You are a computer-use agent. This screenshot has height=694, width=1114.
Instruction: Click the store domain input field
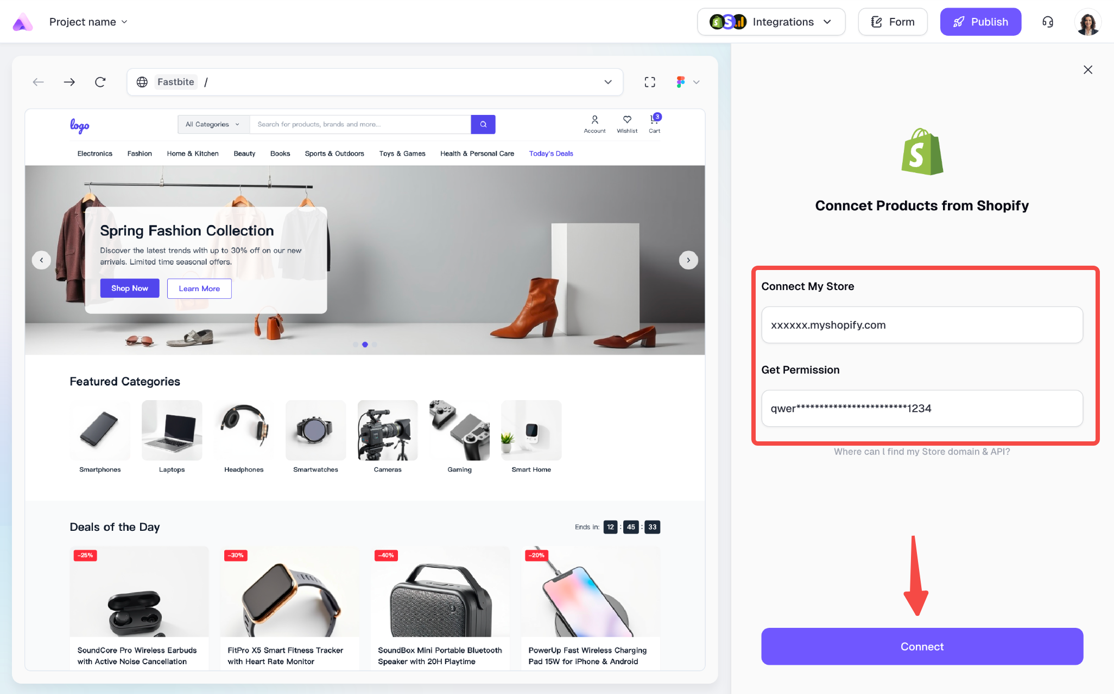(x=922, y=325)
